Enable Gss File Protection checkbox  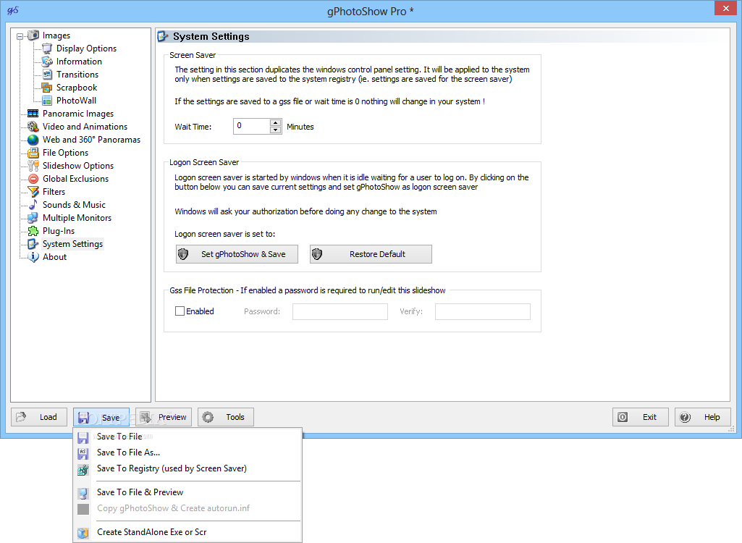(x=180, y=311)
